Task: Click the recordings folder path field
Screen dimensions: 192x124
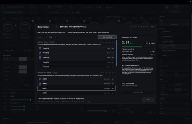Action: click(x=88, y=32)
